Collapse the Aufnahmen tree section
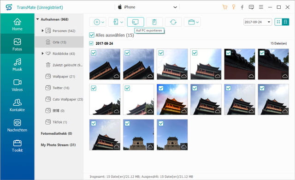The height and width of the screenshot is (180, 295). [37, 19]
